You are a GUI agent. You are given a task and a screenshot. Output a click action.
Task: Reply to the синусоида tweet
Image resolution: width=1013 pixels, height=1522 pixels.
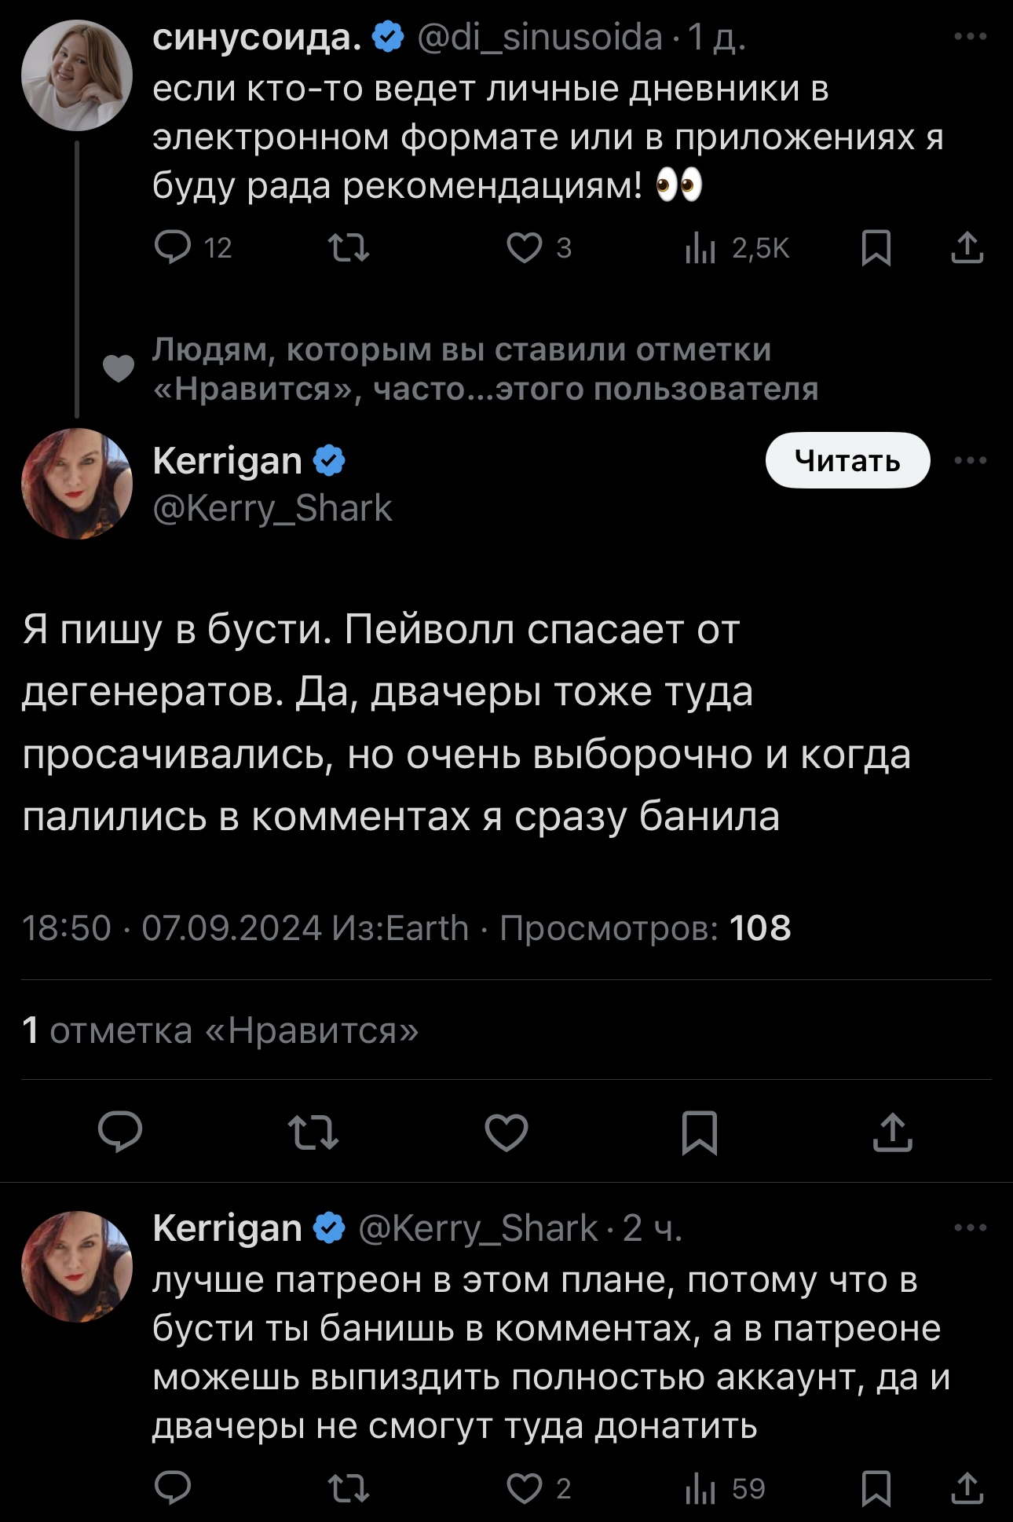click(173, 248)
